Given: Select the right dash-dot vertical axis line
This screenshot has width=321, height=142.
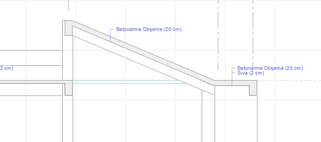Looking at the screenshot, I should [253, 38].
